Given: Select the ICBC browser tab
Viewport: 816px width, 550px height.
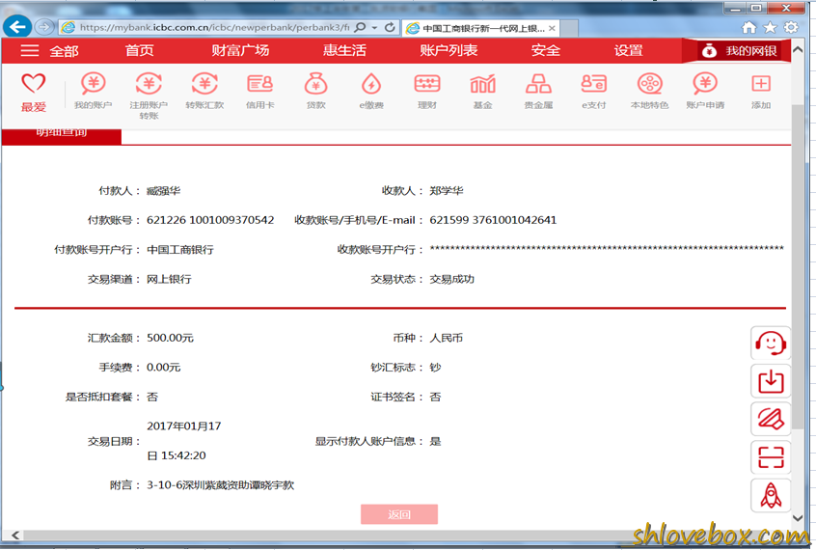Looking at the screenshot, I should tap(480, 28).
